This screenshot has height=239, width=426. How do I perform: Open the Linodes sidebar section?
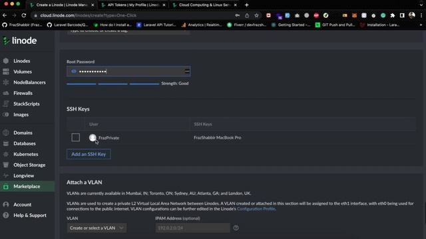22,61
